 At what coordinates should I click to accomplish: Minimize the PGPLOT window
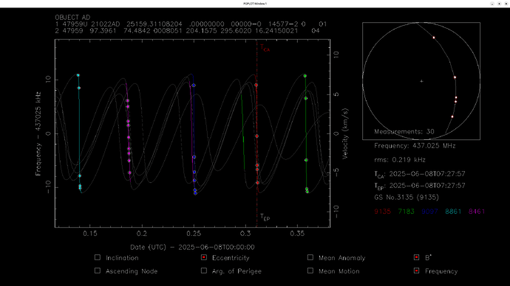(492, 4)
